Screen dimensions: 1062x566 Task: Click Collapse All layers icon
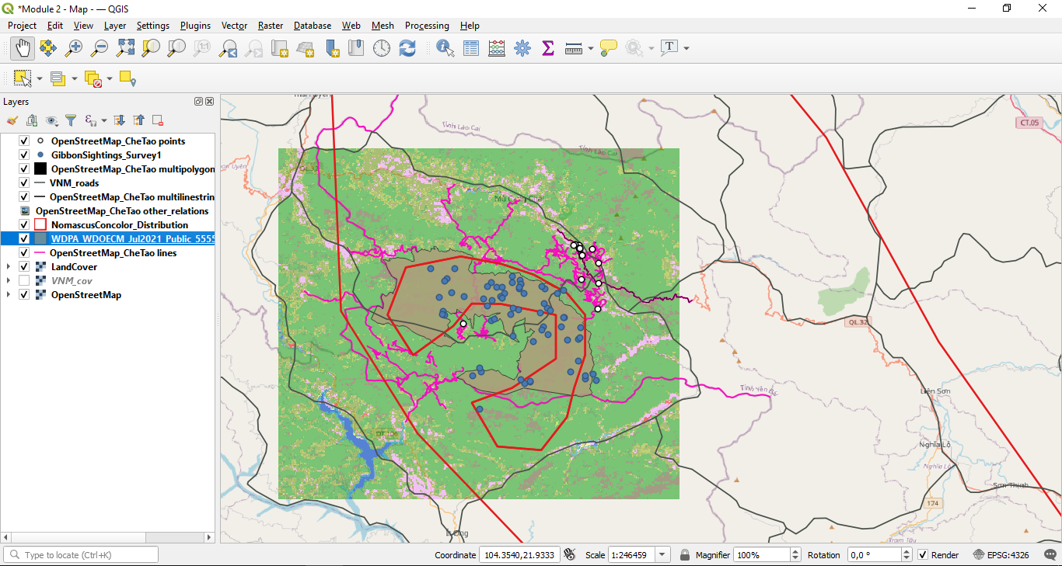(x=138, y=120)
